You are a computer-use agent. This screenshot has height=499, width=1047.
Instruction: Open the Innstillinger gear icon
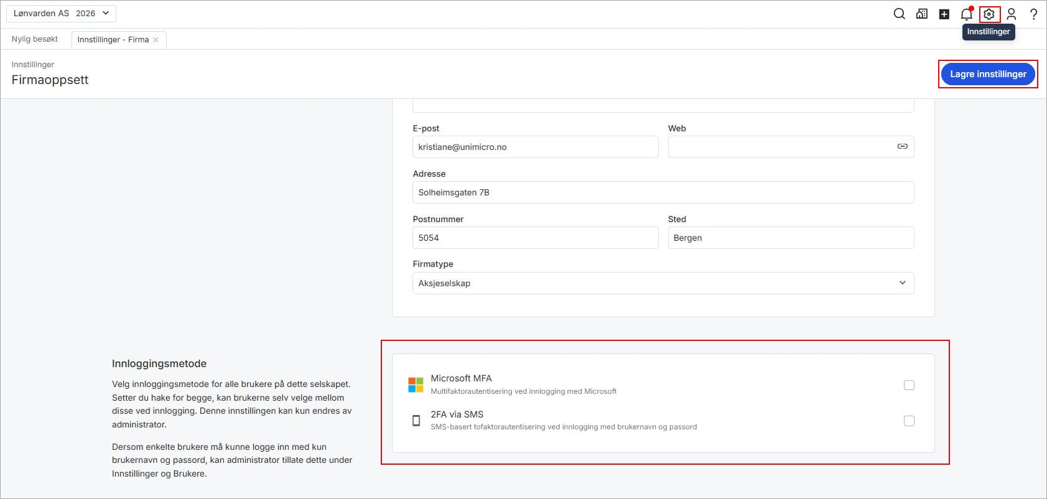point(989,14)
